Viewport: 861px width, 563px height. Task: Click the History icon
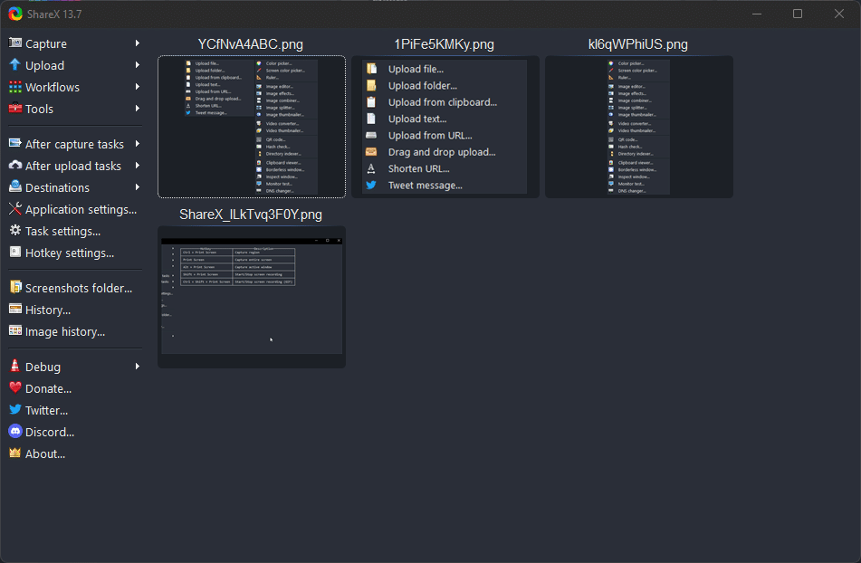(x=15, y=309)
